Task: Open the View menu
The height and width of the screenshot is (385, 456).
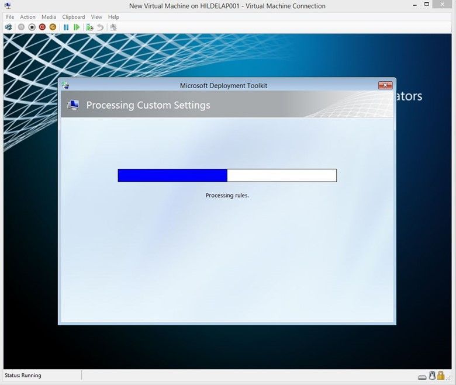Action: click(x=96, y=17)
